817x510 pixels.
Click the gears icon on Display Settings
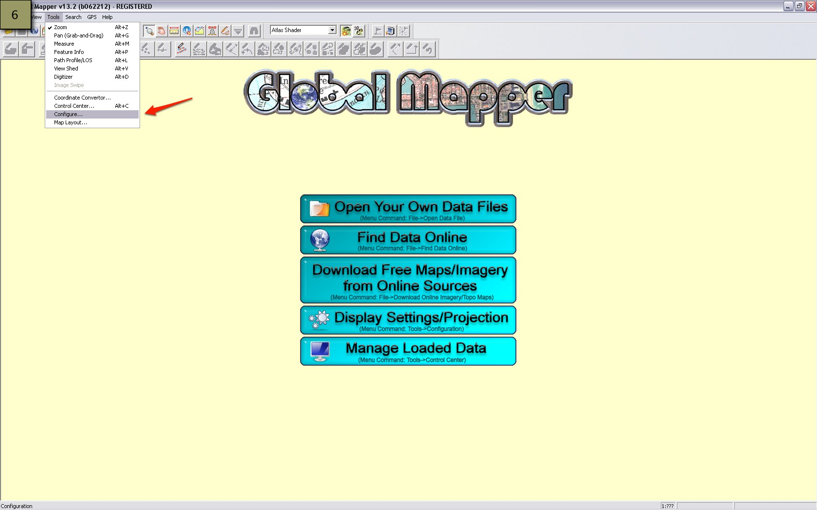click(319, 319)
